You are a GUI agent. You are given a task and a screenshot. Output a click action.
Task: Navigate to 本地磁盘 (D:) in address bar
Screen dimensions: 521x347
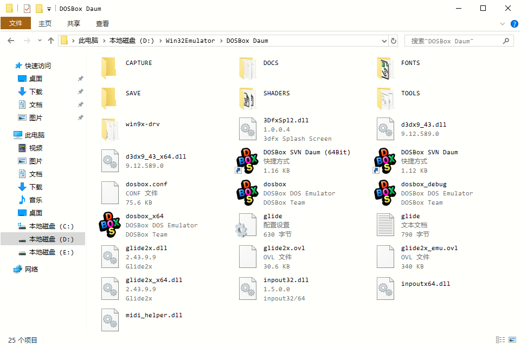[132, 41]
